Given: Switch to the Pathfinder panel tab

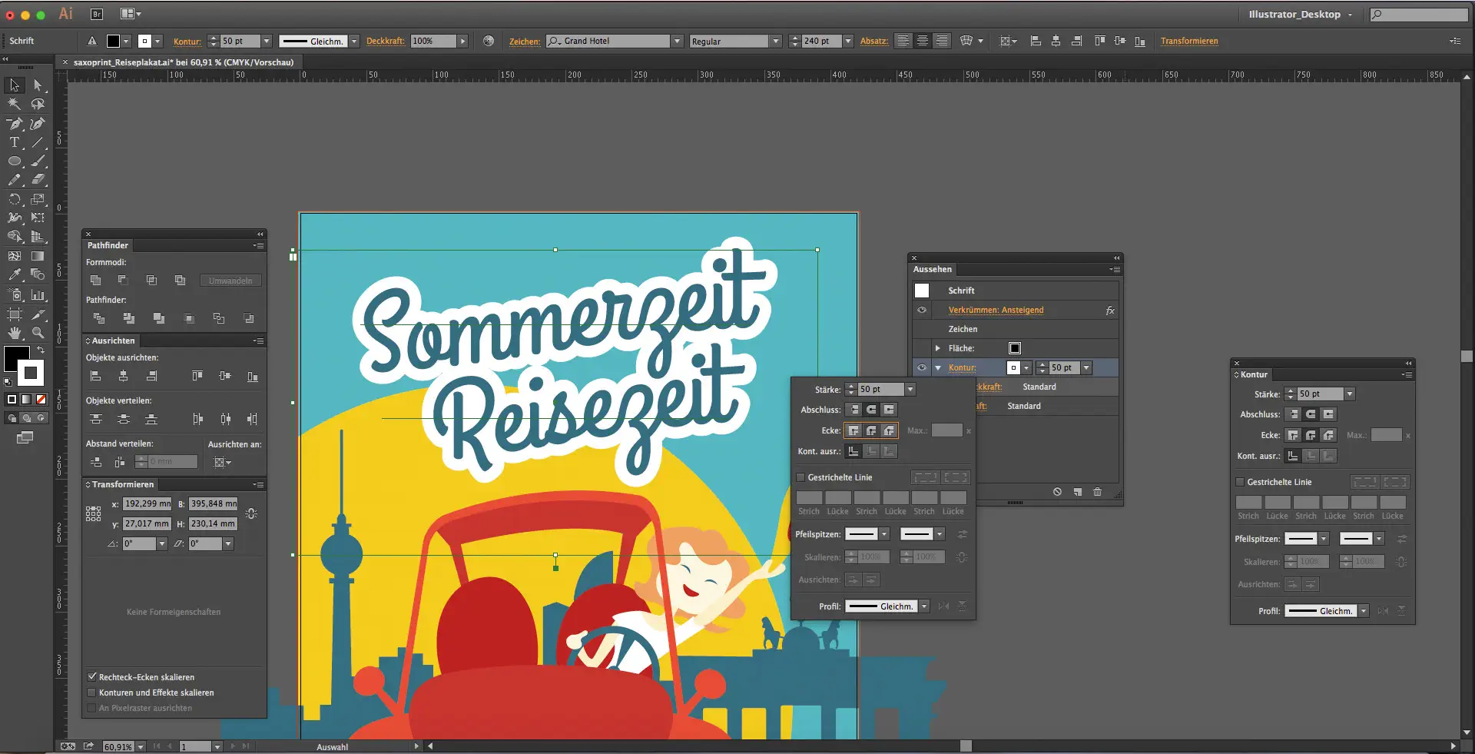Looking at the screenshot, I should pyautogui.click(x=108, y=245).
